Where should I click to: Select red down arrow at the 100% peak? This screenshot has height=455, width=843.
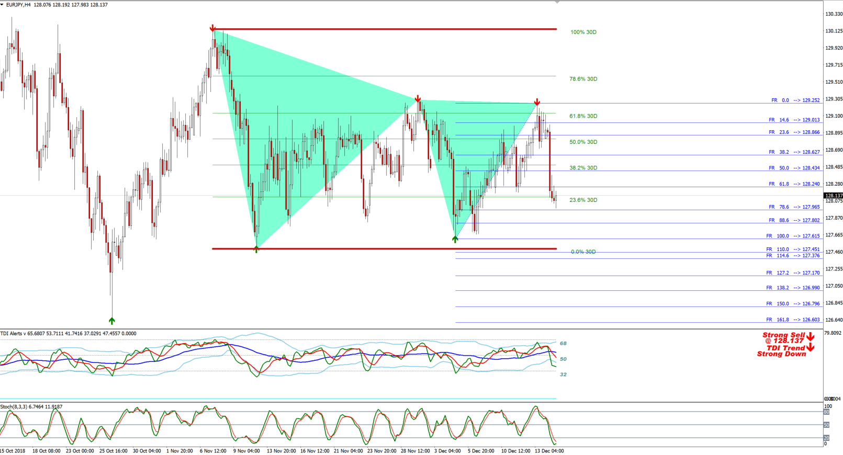[212, 28]
